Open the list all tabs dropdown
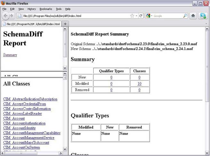210x156 pixels. 206,24
